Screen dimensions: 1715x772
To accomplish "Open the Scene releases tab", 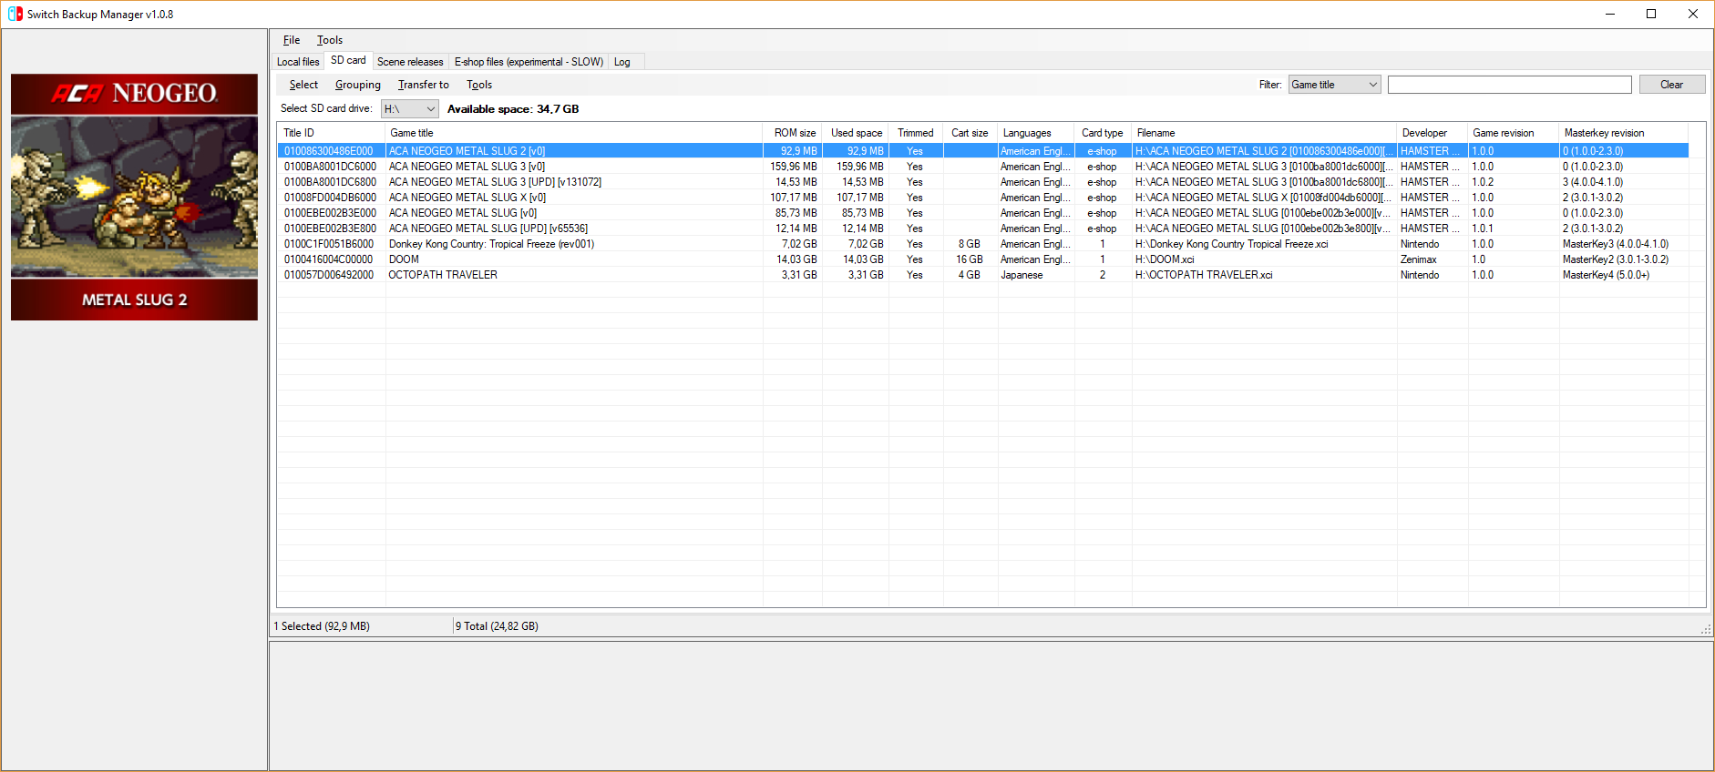I will click(x=410, y=62).
